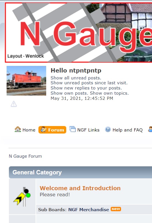Click the red locomotive avatar thumbnail
The height and width of the screenshot is (223, 152).
pyautogui.click(x=26, y=81)
